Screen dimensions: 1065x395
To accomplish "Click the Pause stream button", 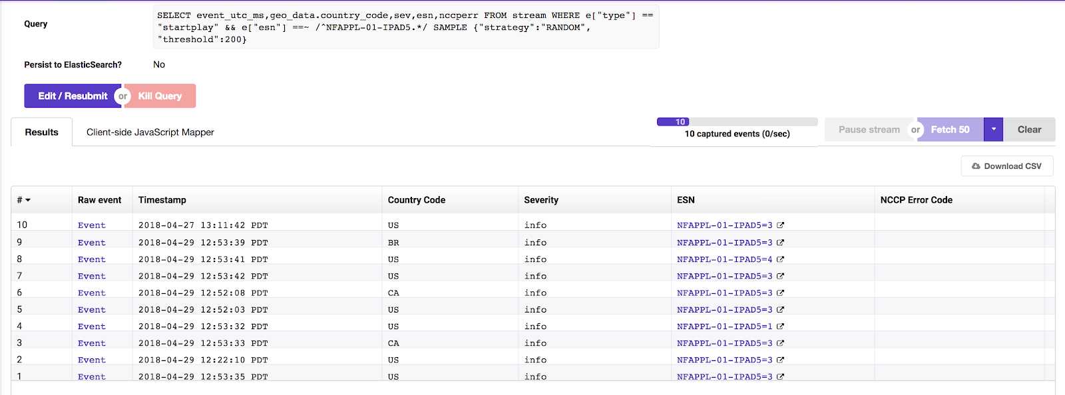I will coord(869,130).
